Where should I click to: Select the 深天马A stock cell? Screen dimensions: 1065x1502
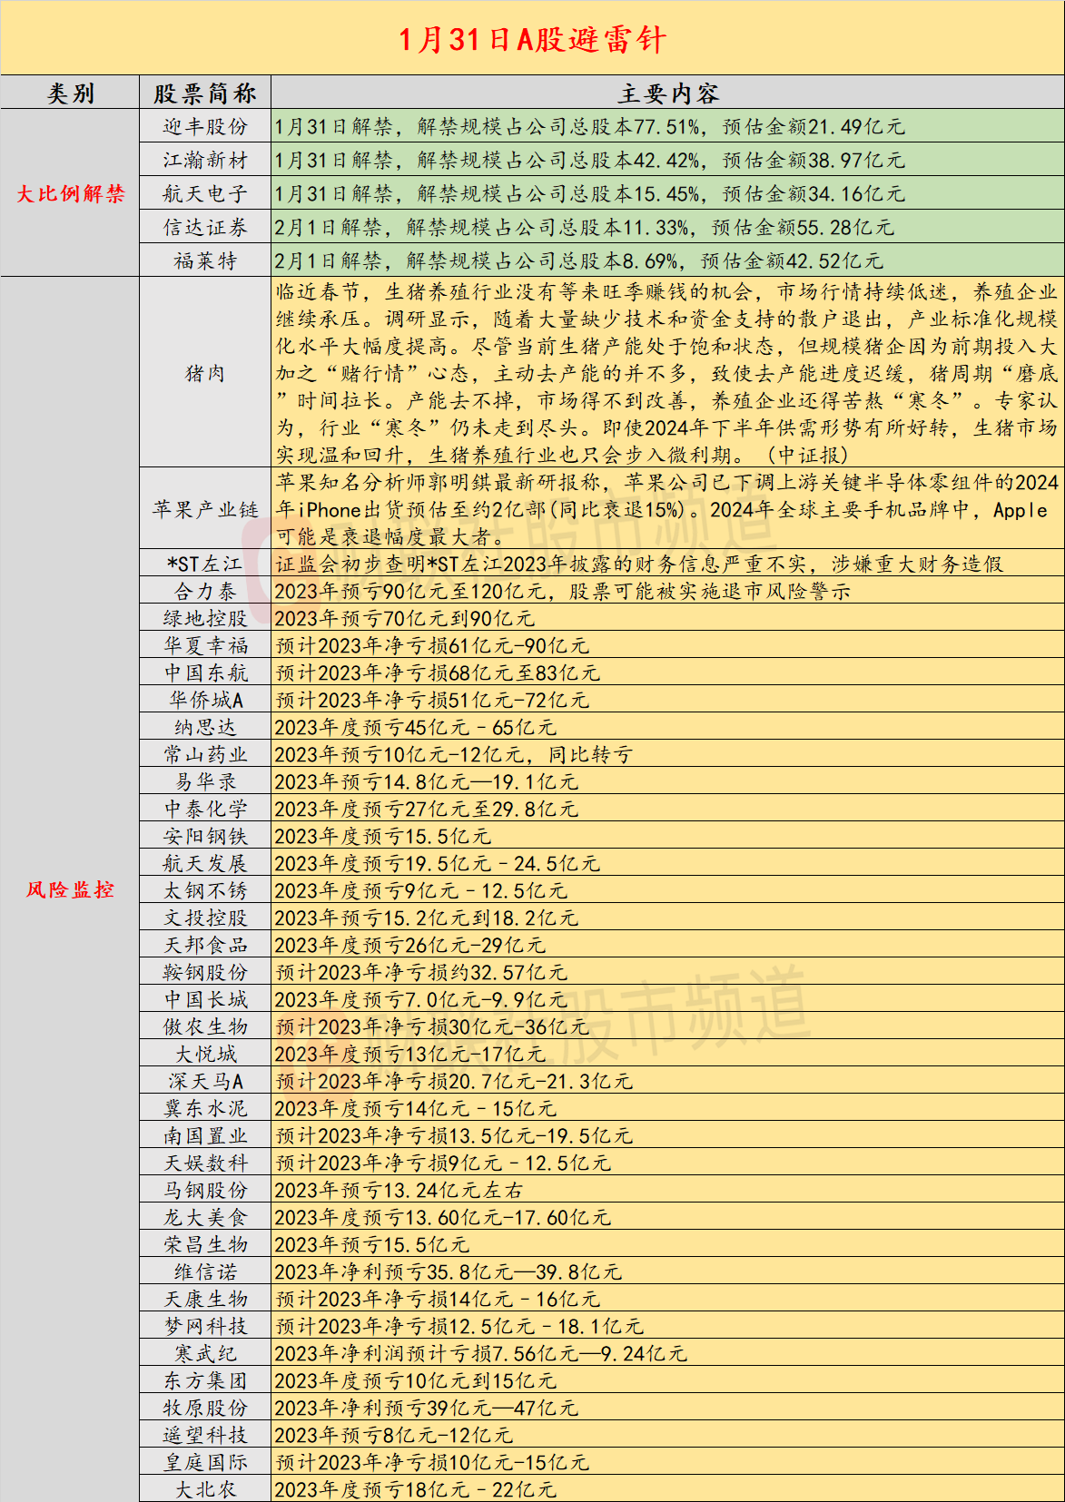click(205, 1081)
